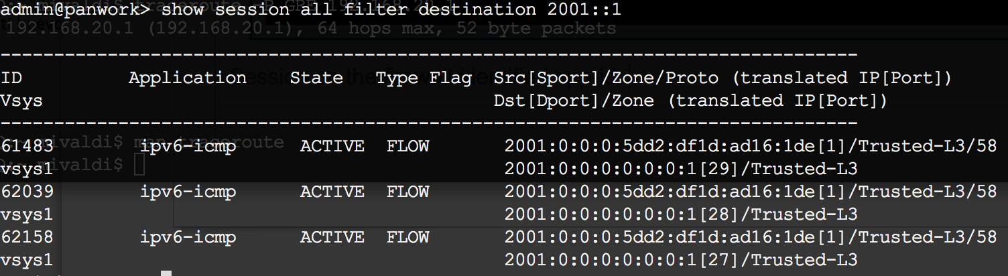The height and width of the screenshot is (276, 1008).
Task: Click the empty cursor box after vivaldi$ prompt
Action: tap(139, 165)
